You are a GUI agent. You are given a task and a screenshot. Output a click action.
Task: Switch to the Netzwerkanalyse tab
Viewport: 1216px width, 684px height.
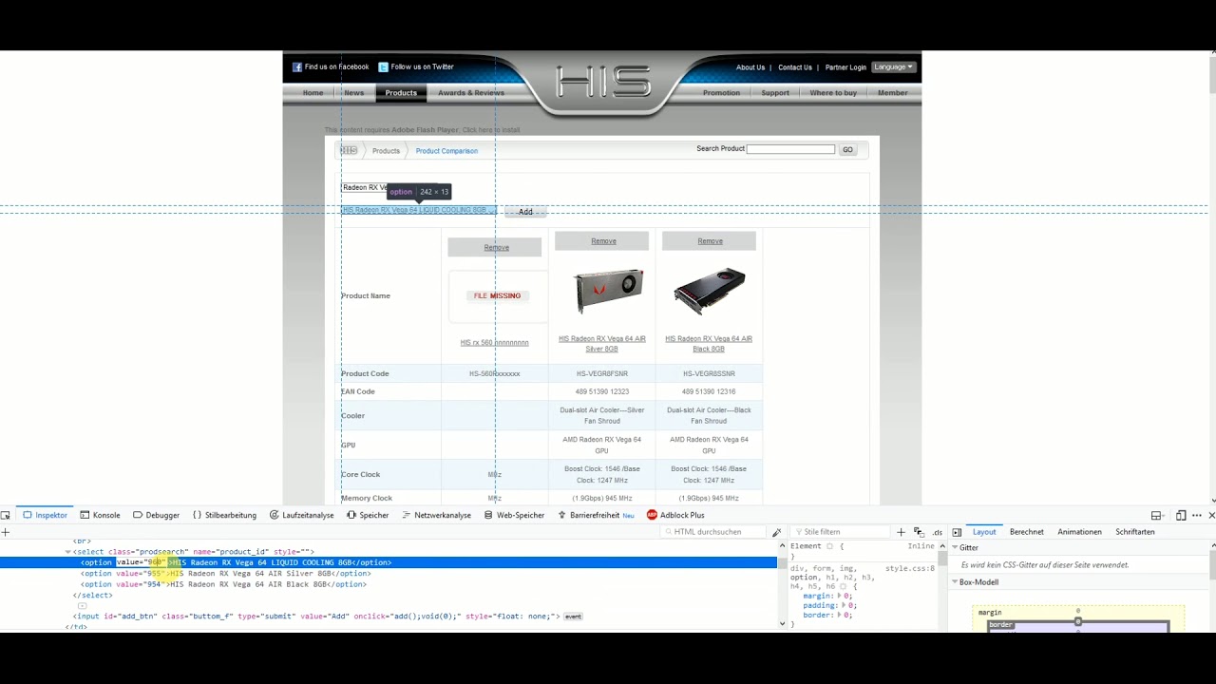point(436,515)
